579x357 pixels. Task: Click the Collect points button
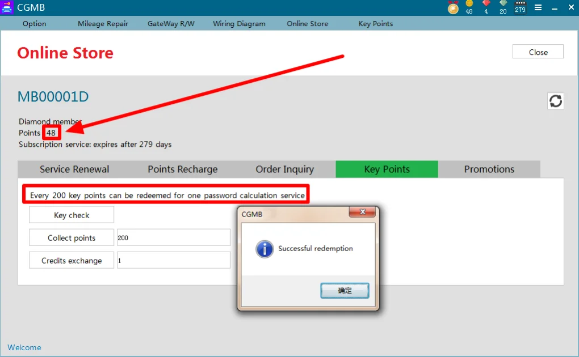tap(72, 238)
